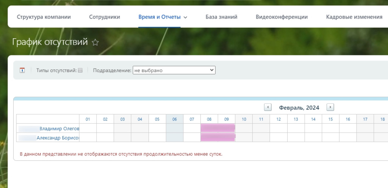Click Владимир's pink absence bar
This screenshot has height=188, width=388.
[218, 128]
